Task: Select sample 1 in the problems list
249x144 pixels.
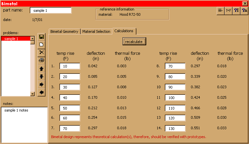Action: pyautogui.click(x=15, y=39)
